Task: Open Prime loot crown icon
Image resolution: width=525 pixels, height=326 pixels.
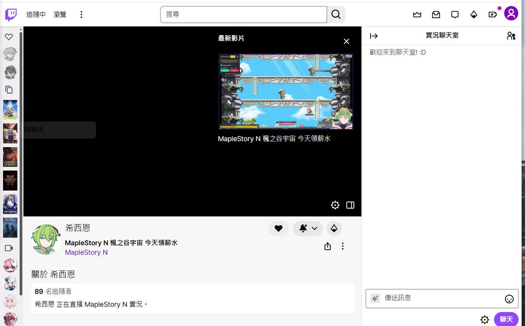Action: click(x=417, y=14)
